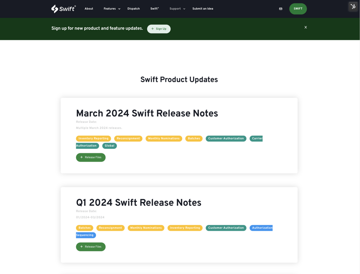Click the Swift+ navigation item
Screen dimensions: 360x274
coord(154,9)
